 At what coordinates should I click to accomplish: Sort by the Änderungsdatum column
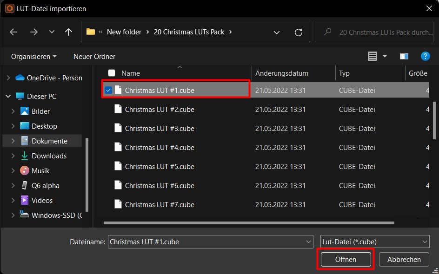point(282,73)
